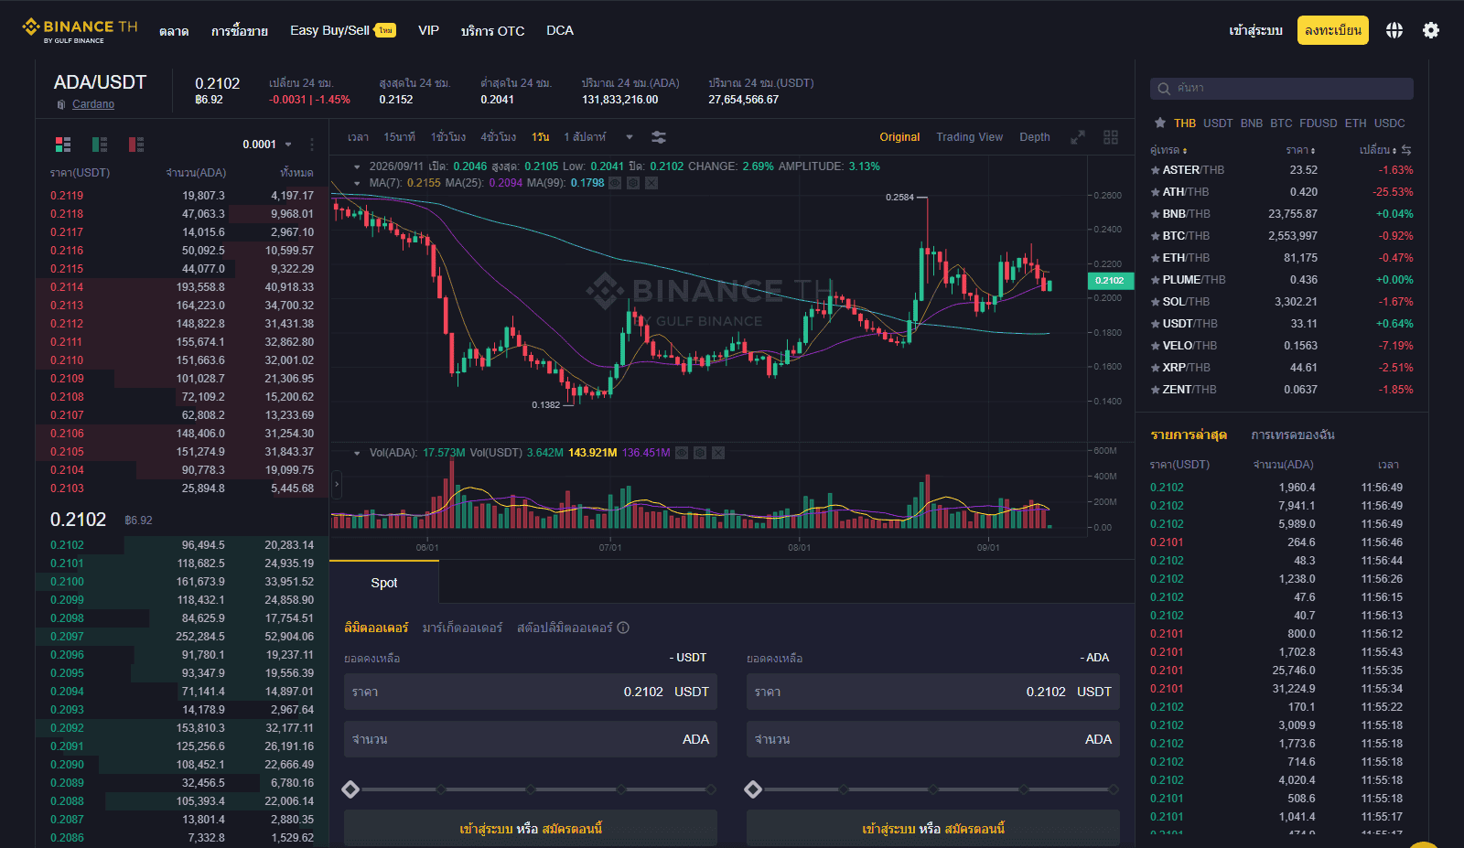Collapse the MA legend arrow
The width and height of the screenshot is (1464, 848).
point(357,183)
